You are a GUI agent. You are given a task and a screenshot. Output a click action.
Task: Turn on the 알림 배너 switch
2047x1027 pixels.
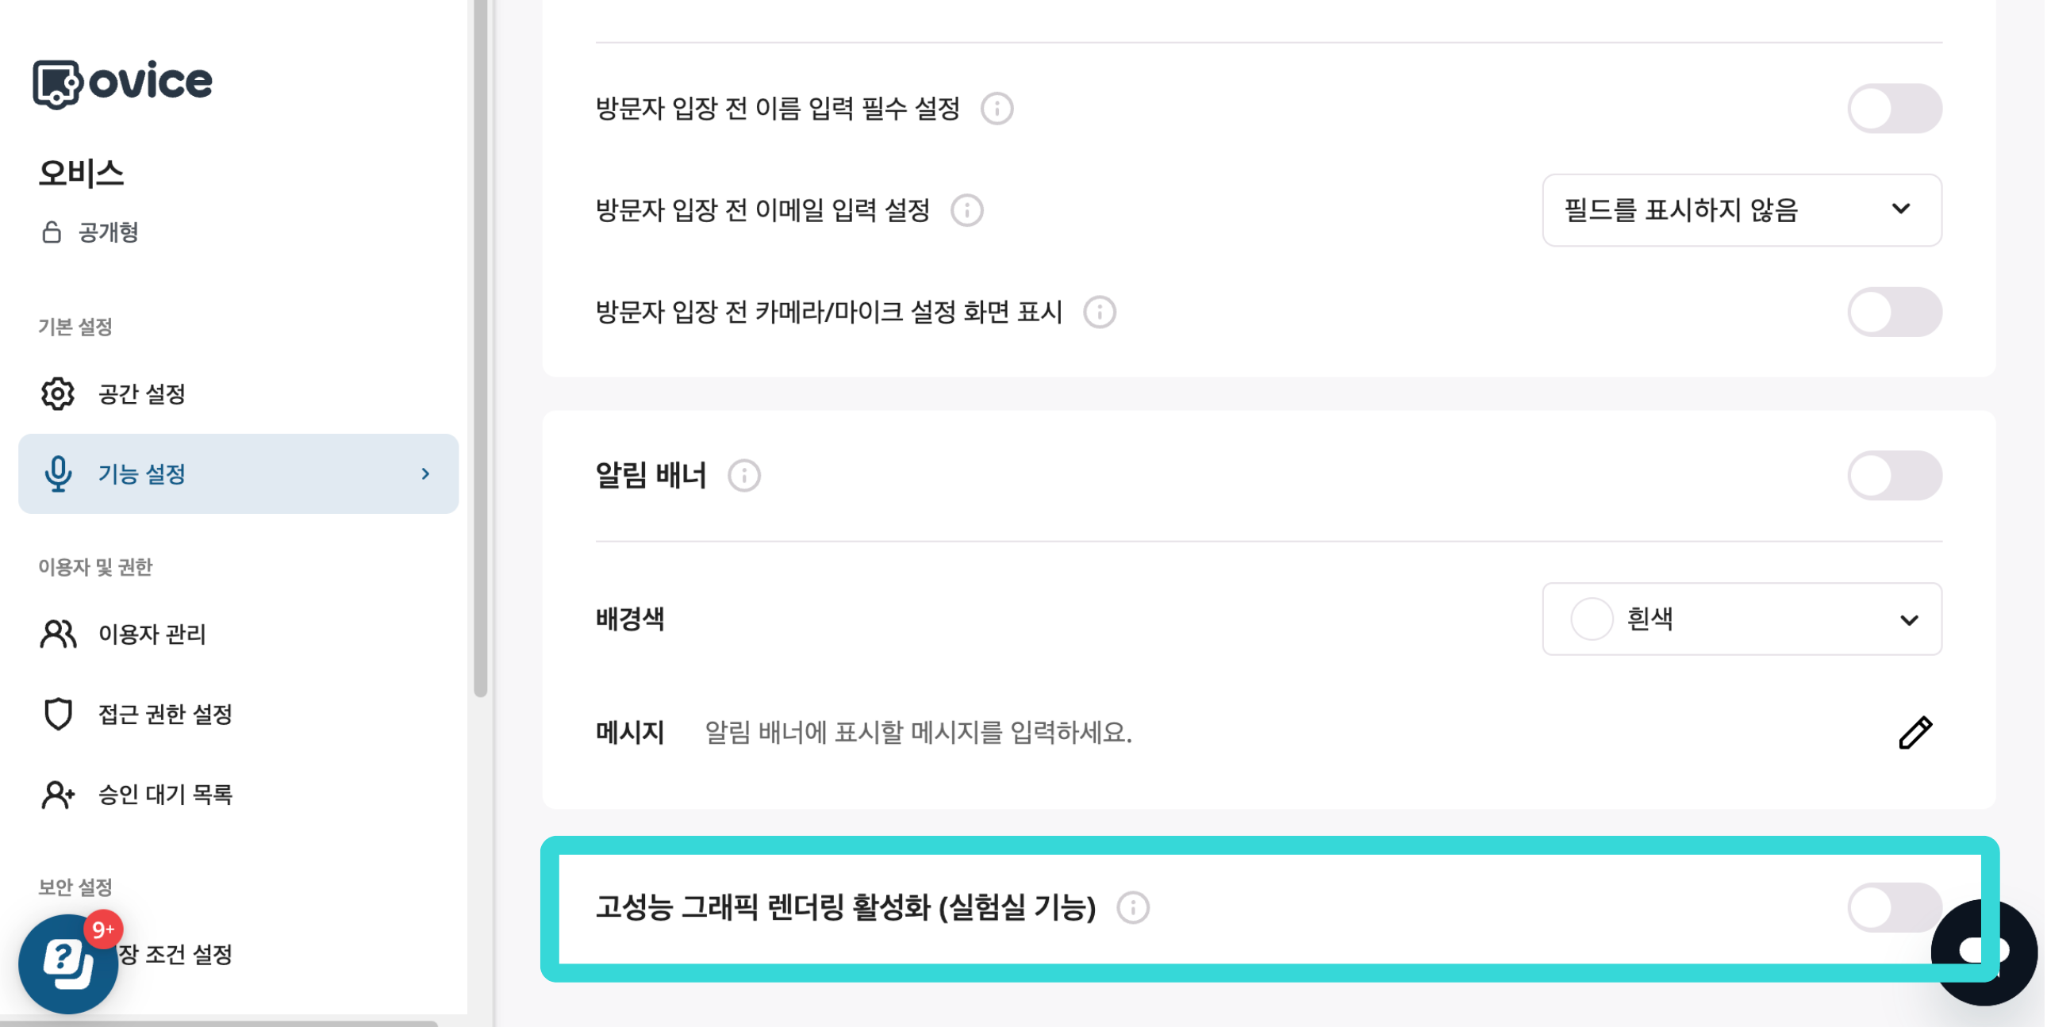(x=1895, y=475)
